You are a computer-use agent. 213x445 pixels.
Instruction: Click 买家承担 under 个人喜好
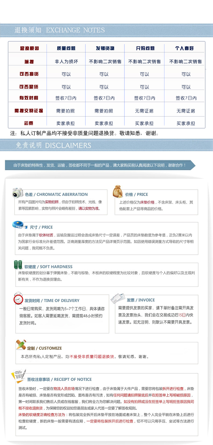pyautogui.click(x=186, y=123)
